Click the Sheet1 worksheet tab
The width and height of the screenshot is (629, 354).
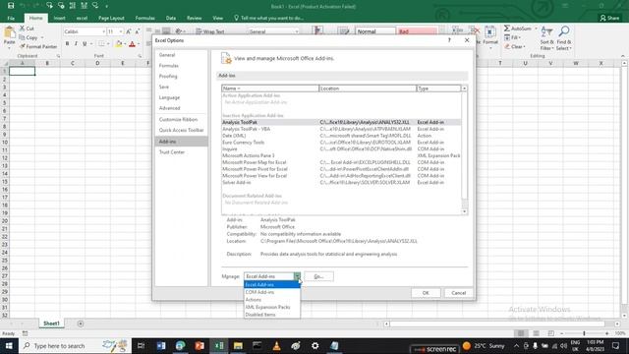coord(51,324)
